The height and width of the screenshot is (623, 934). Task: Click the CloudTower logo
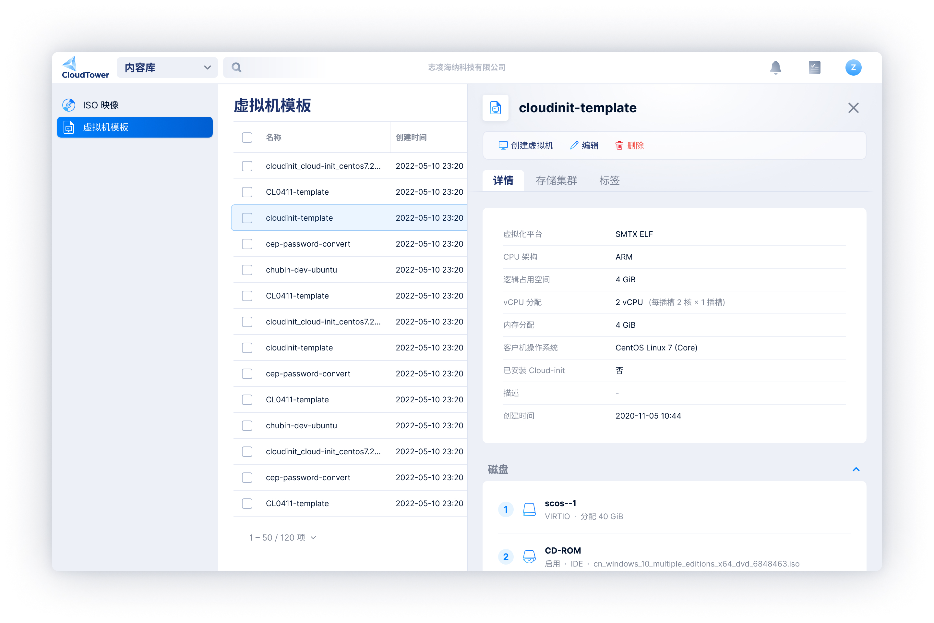click(85, 67)
